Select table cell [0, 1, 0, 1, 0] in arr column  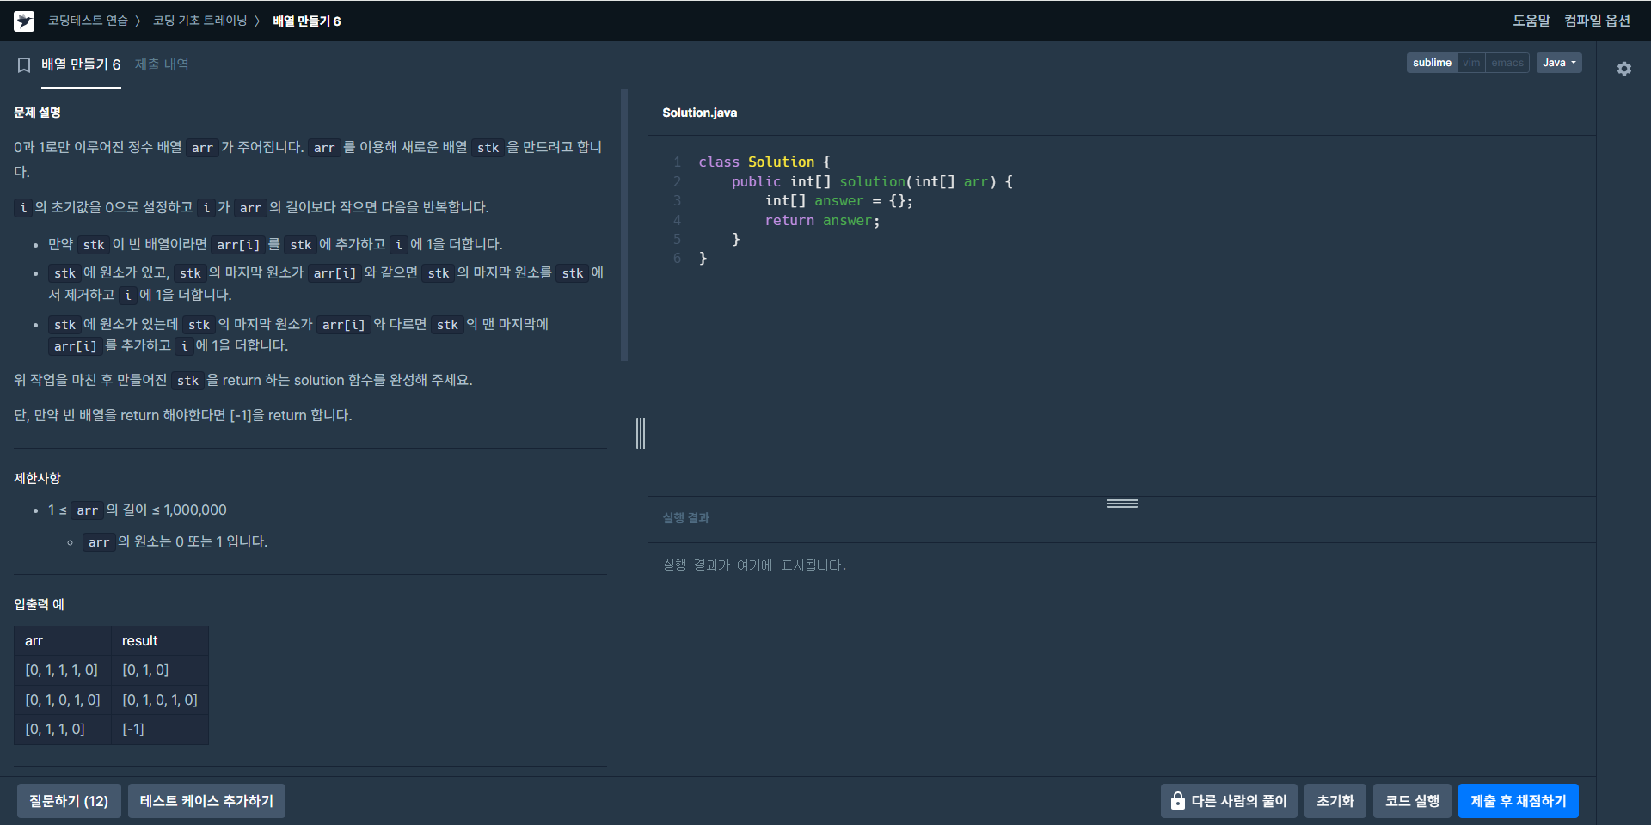point(63,700)
